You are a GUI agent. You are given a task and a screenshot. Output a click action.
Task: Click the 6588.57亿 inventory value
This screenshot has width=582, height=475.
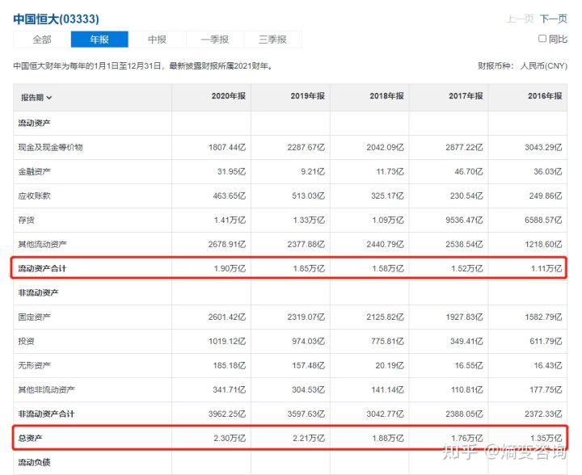pos(543,220)
